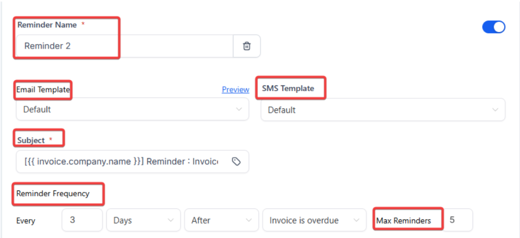The image size is (520, 238).
Task: Toggle the reminder enable switch
Action: tap(494, 27)
